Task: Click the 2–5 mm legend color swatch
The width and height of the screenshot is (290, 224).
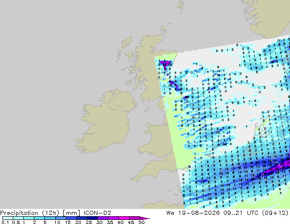Action: pyautogui.click(x=39, y=218)
